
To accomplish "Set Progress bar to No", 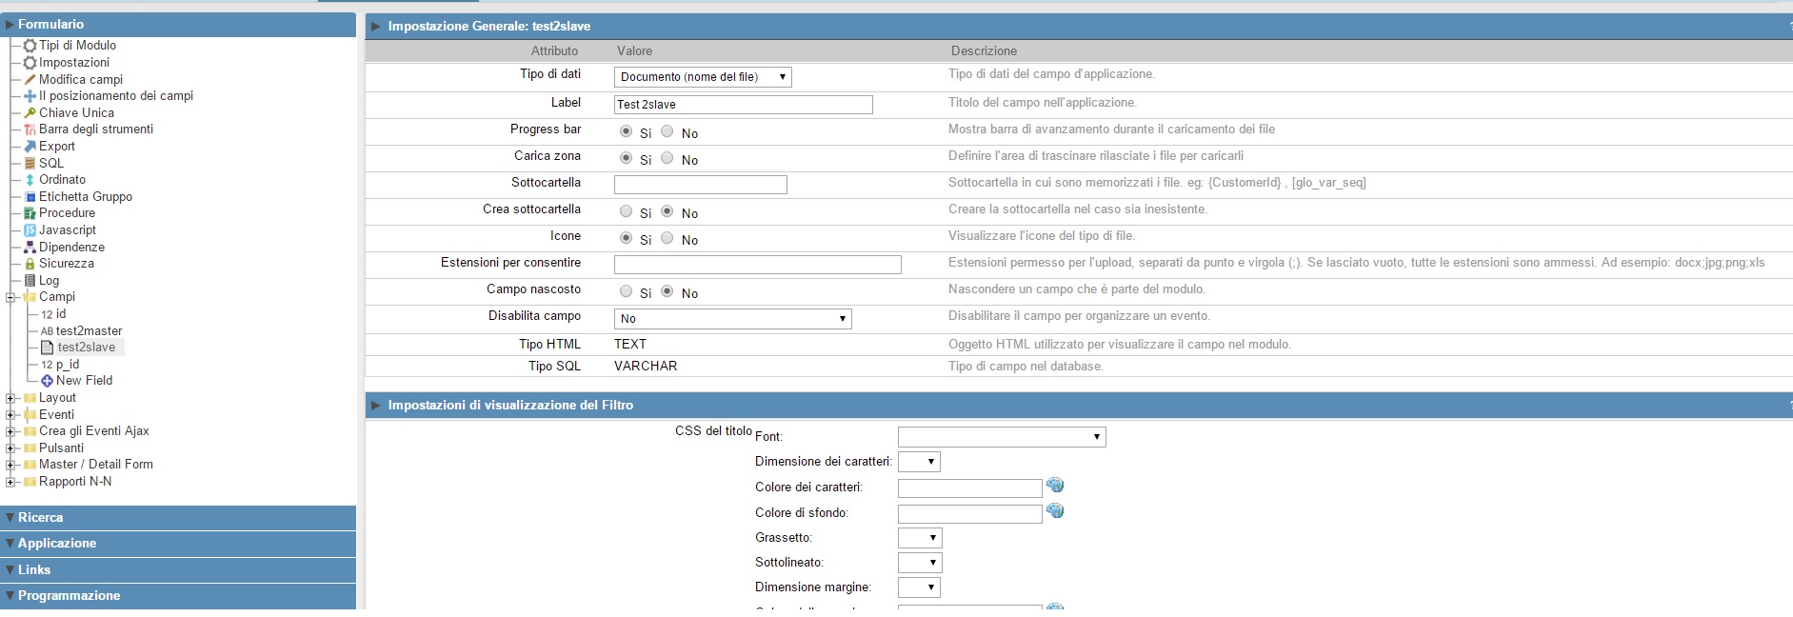I will (667, 131).
